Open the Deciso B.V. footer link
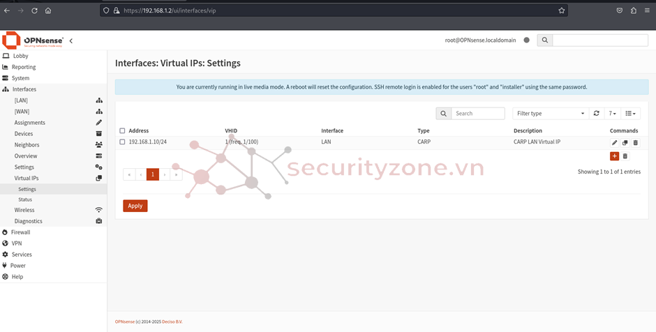Image resolution: width=656 pixels, height=332 pixels. (172, 322)
